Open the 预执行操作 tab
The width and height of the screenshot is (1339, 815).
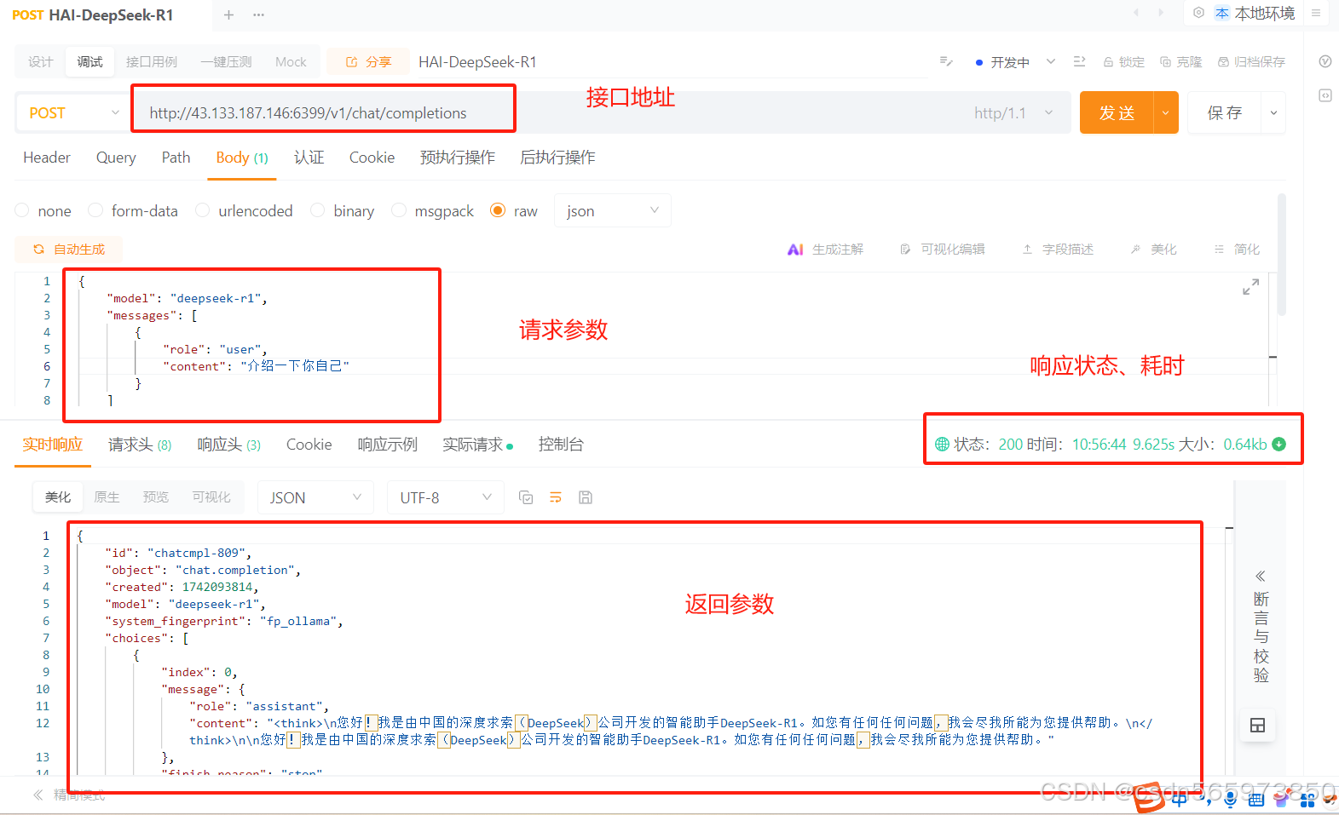click(457, 158)
